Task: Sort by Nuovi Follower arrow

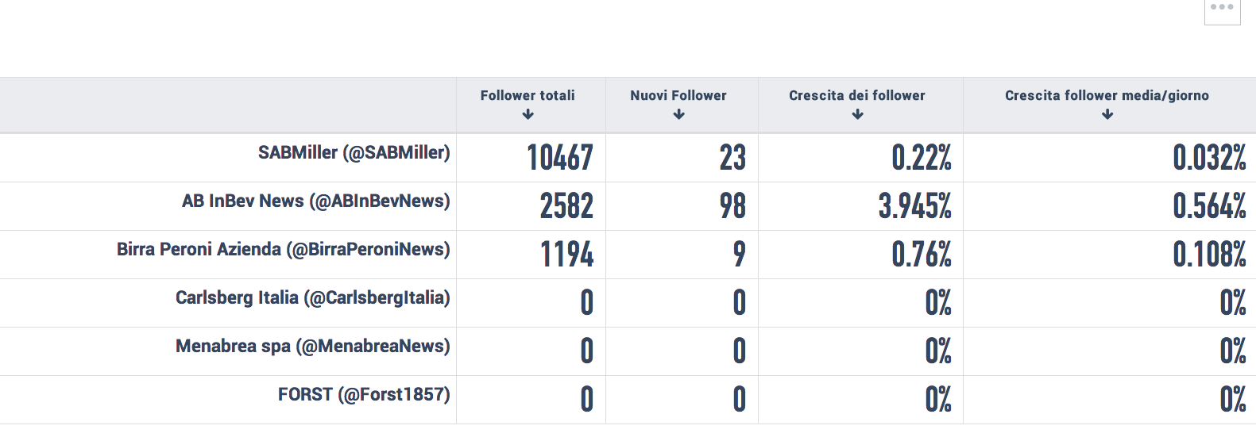Action: 678,115
